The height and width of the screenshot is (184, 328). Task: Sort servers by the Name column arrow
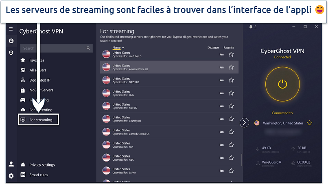[123, 48]
